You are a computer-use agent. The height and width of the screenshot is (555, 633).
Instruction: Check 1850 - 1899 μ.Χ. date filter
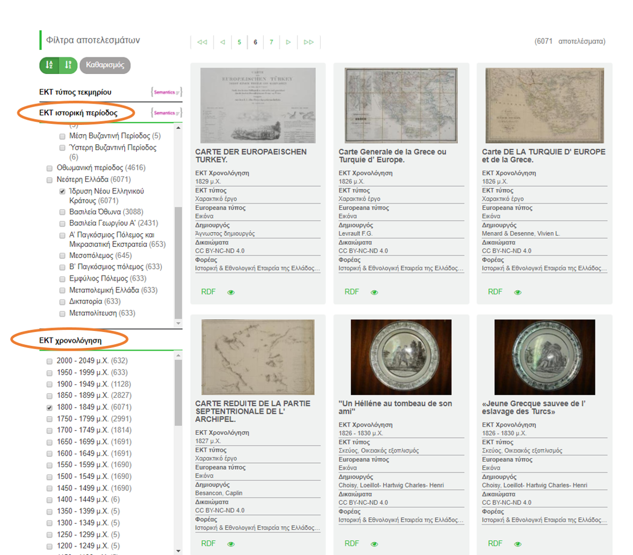coord(49,396)
